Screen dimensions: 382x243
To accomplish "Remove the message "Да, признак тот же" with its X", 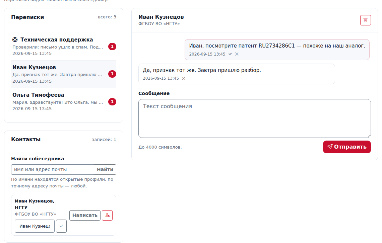I will point(184,78).
